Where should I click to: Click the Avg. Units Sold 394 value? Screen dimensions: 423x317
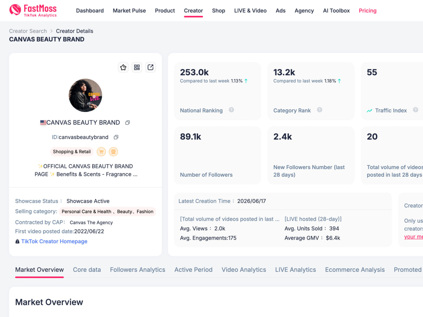334,229
